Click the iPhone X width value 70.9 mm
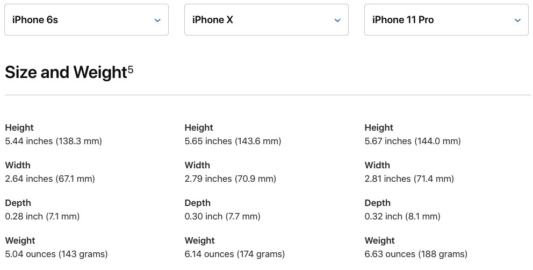Screen dimensions: 533x270 tap(230, 179)
